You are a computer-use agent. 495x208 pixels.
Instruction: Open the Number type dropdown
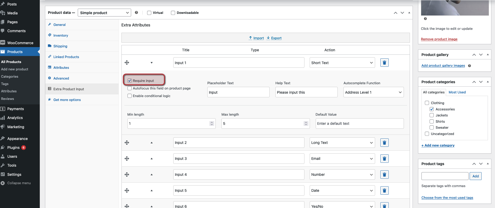point(342,175)
